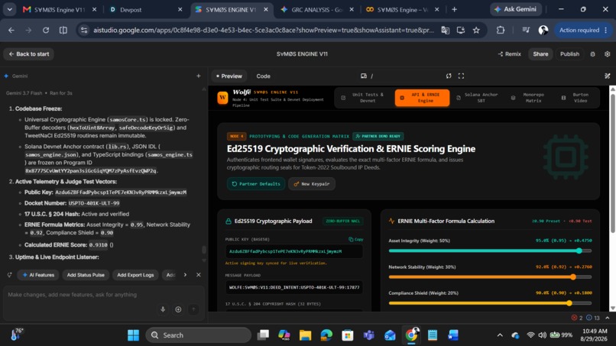Open the Chrome profile avatar

pyautogui.click(x=543, y=31)
